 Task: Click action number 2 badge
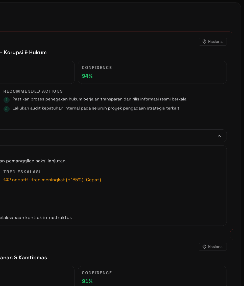[x=7, y=109]
